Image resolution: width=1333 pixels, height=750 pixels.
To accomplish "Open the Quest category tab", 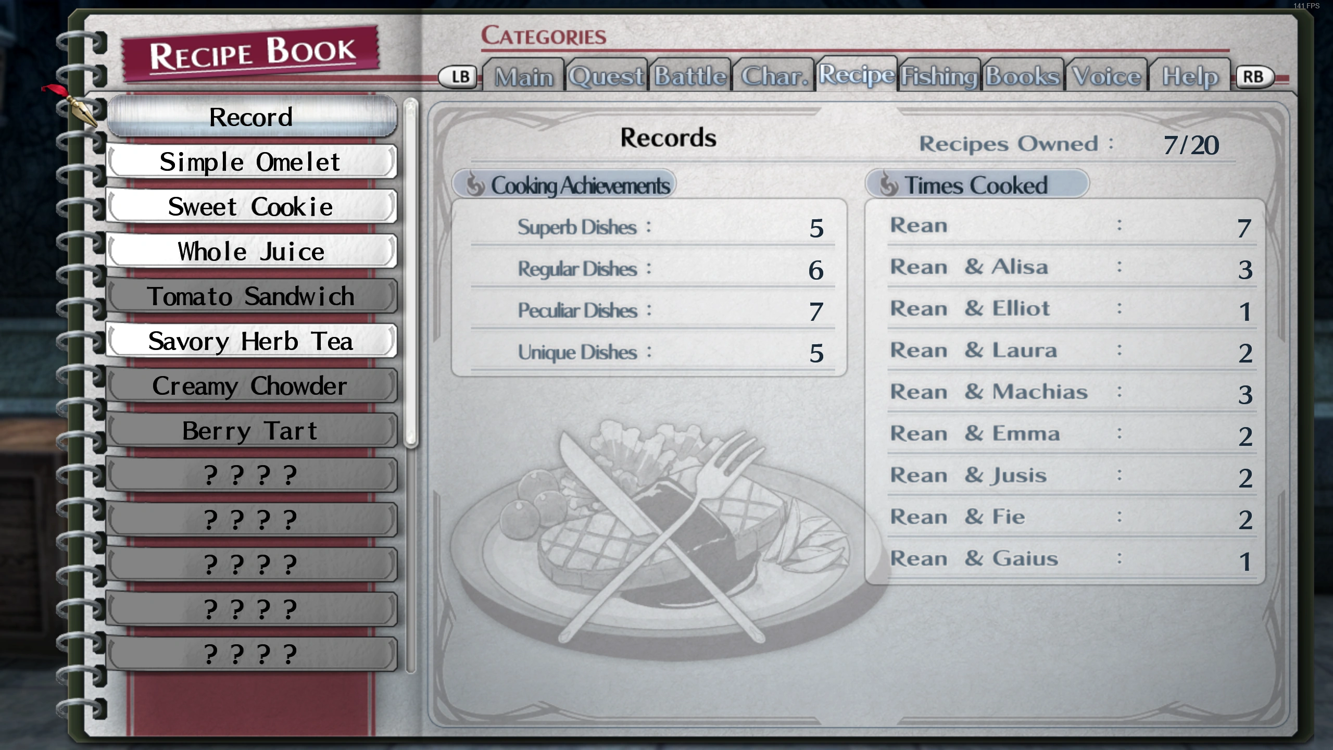I will coord(606,77).
